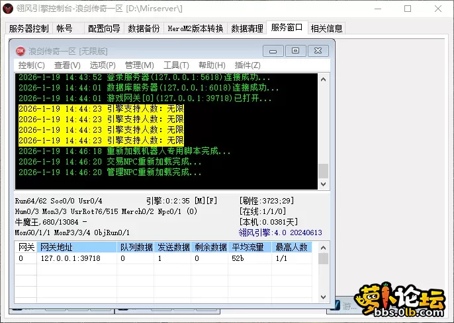Click the log console scrollbar thumb
454x323 pixels.
coord(324,171)
